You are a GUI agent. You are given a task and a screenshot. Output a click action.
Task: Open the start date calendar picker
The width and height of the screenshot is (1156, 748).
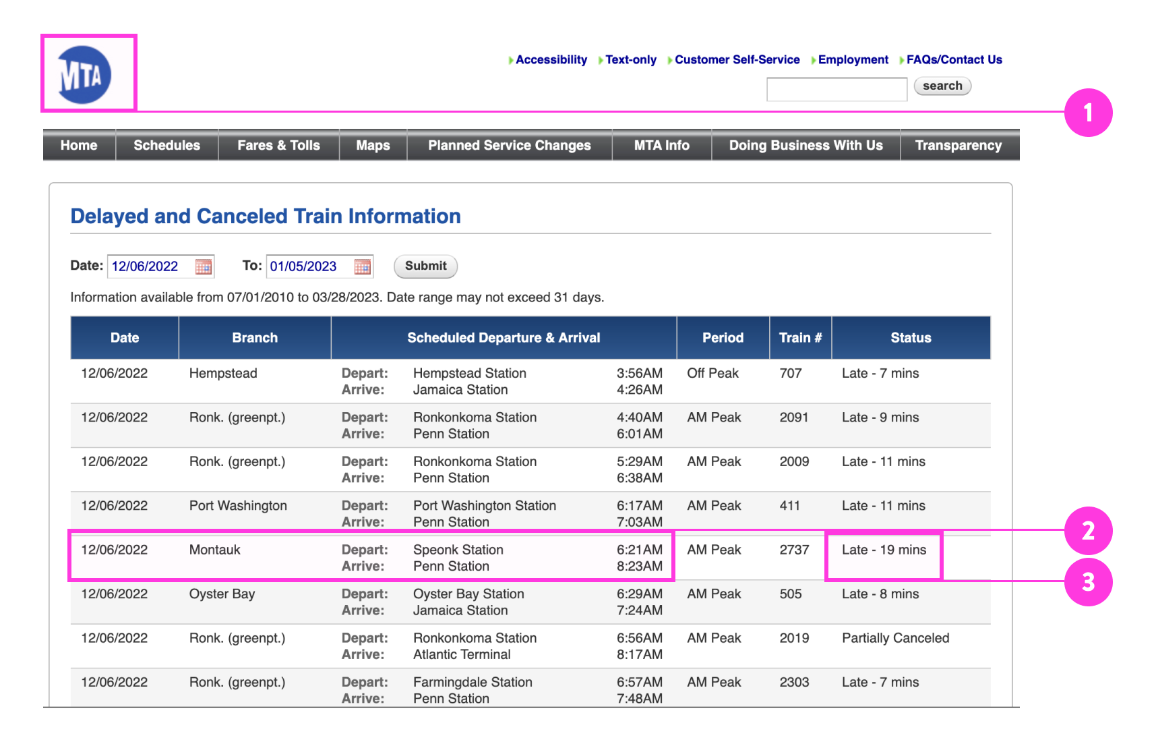[203, 266]
